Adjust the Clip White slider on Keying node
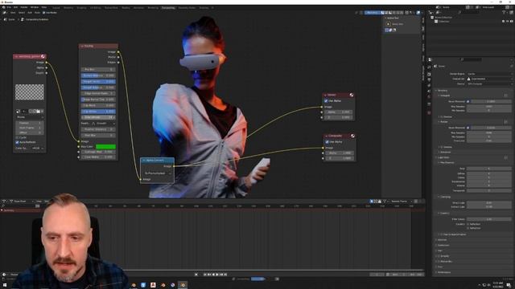 98,112
